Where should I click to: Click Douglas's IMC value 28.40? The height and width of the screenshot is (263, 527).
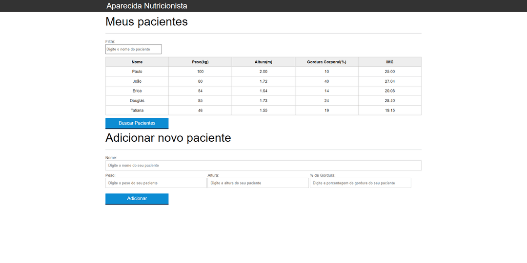(389, 101)
